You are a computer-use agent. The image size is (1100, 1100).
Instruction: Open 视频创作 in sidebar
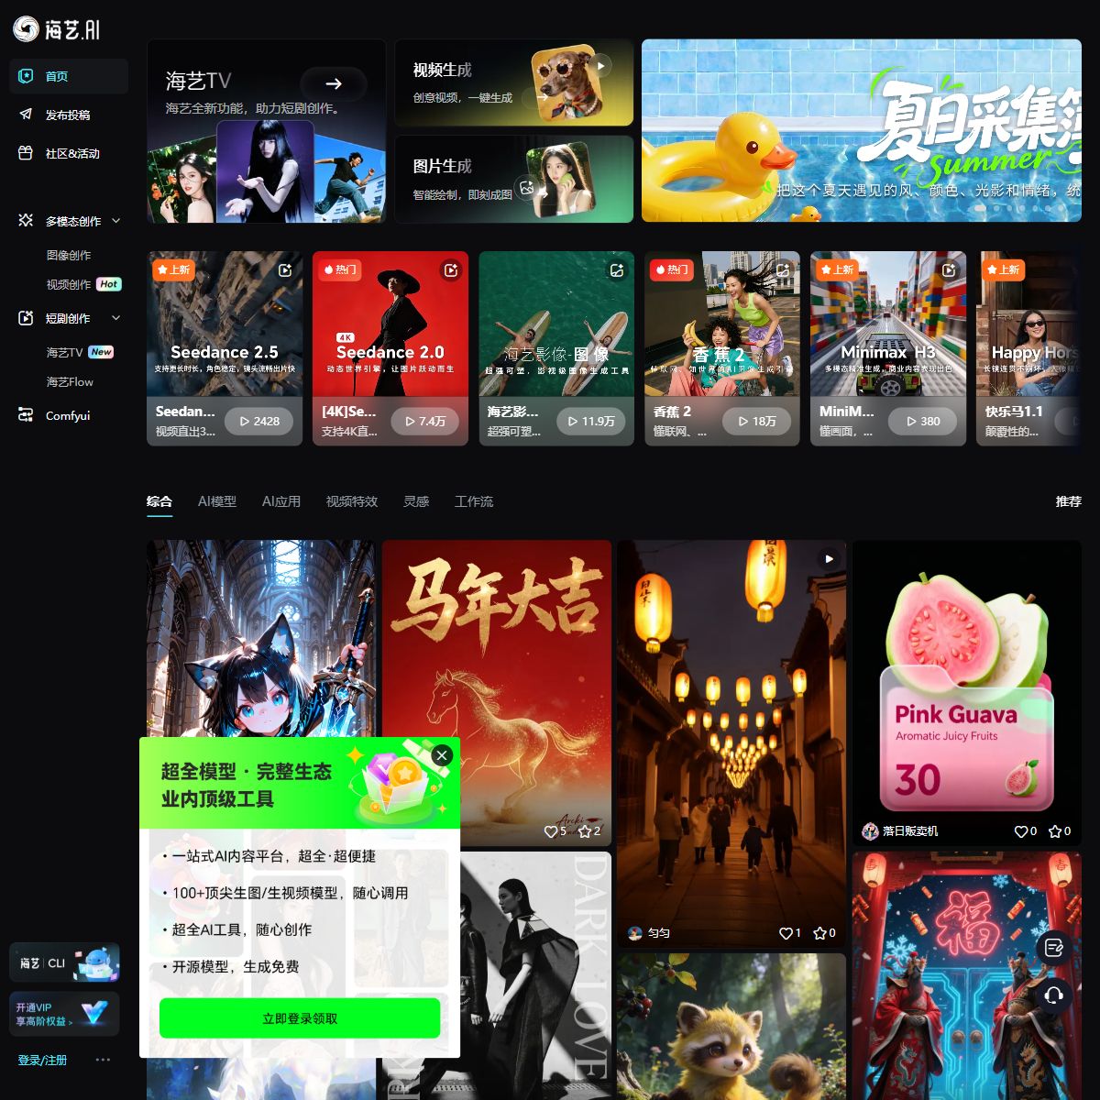coord(69,284)
